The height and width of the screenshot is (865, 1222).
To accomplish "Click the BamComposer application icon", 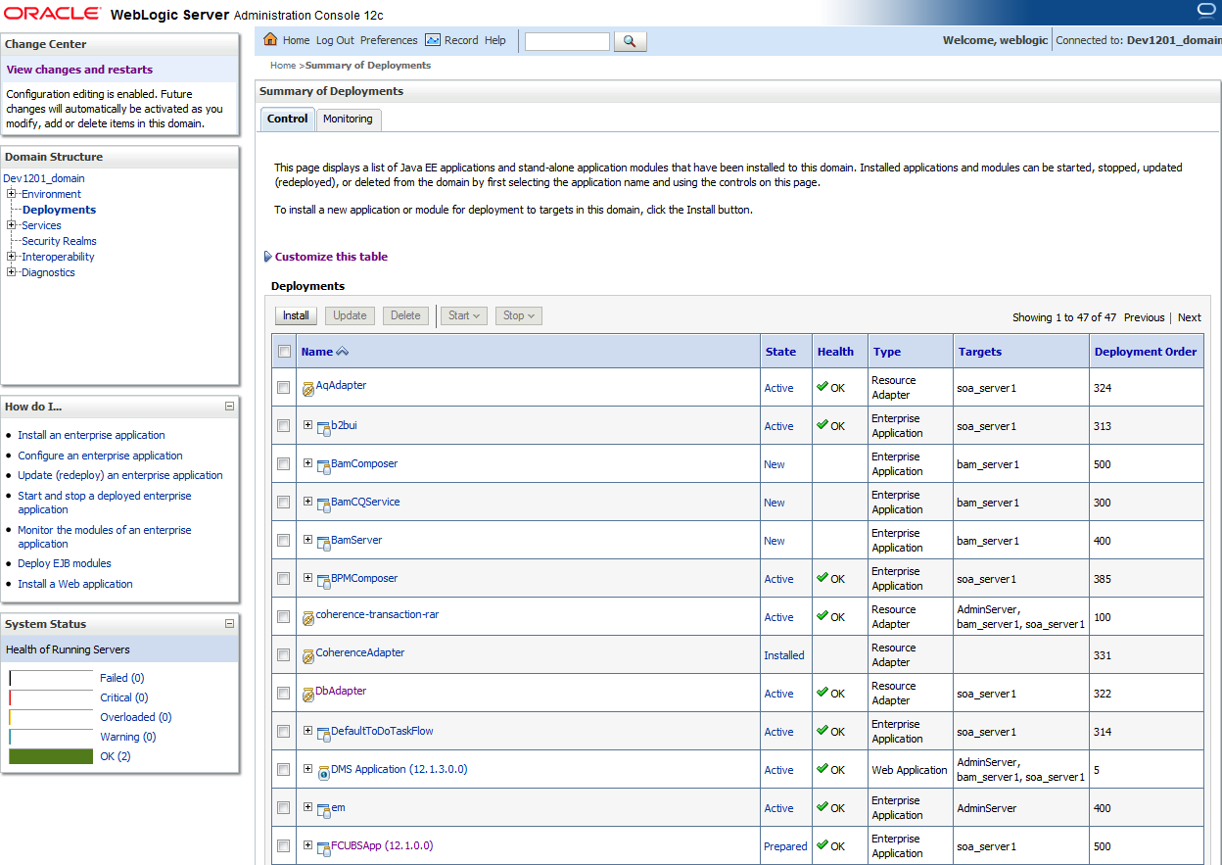I will pos(324,465).
